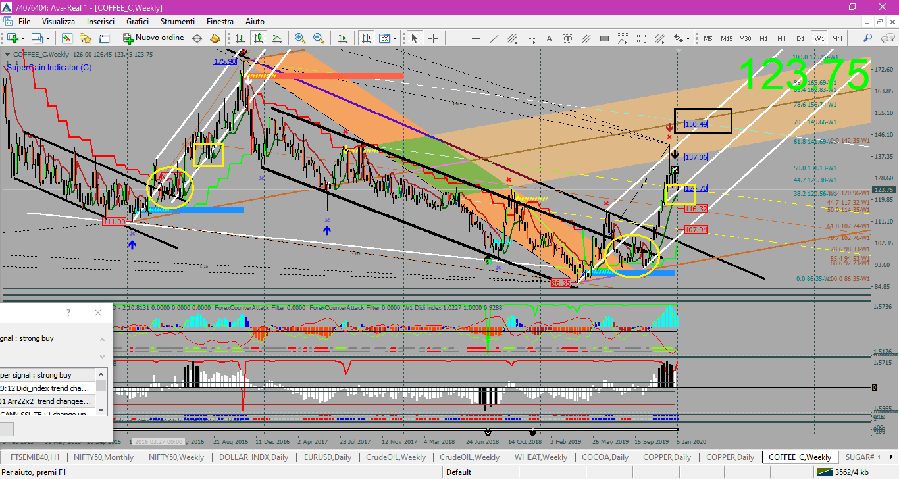Viewport: 899px width, 479px height.
Task: Switch to the DOLLAR_INDX,Daily chart tab
Action: pyautogui.click(x=254, y=457)
